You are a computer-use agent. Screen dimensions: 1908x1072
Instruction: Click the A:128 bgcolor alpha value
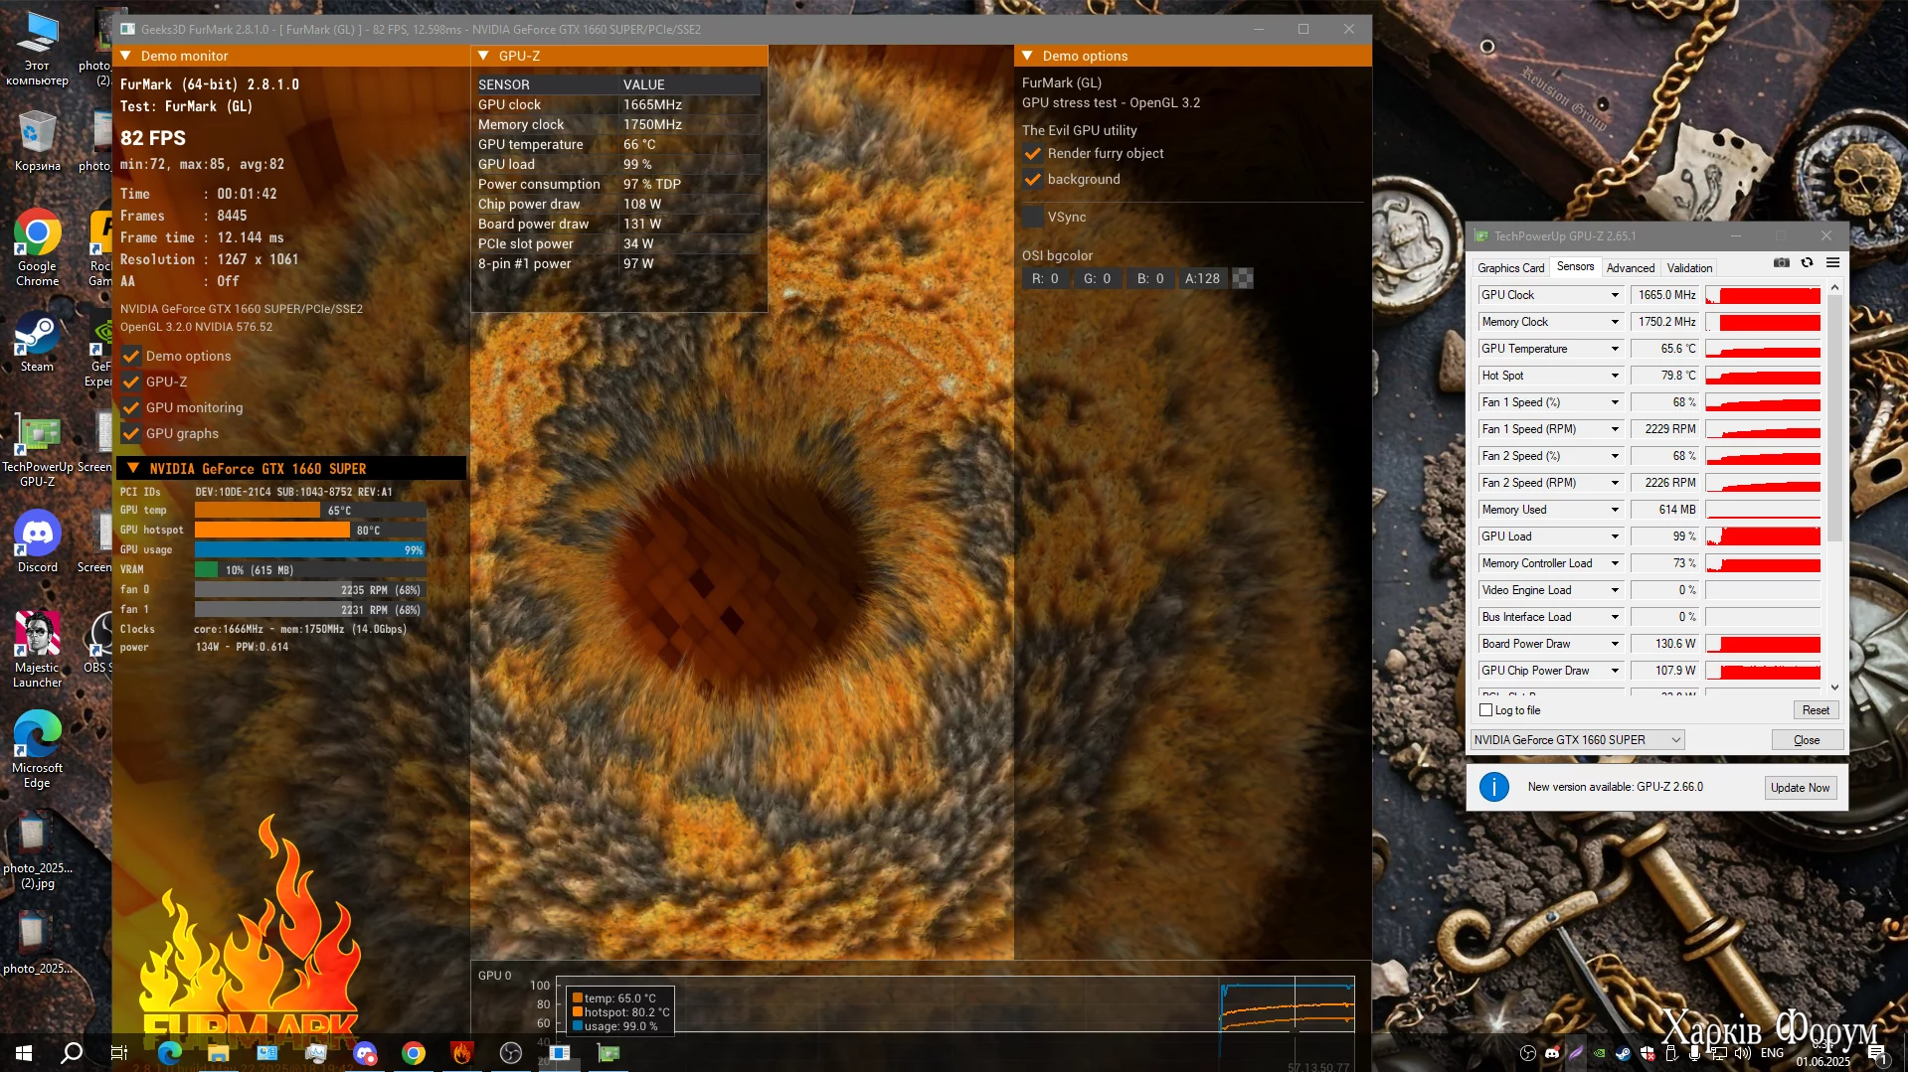click(x=1202, y=278)
